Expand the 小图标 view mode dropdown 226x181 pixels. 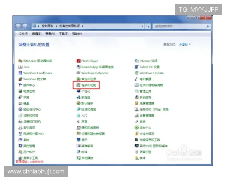[185, 44]
